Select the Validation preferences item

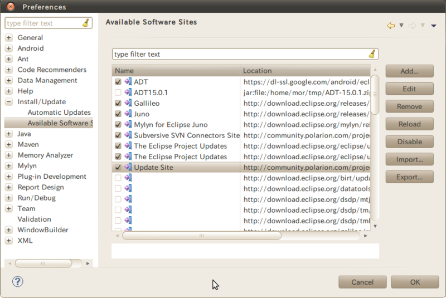tap(34, 219)
